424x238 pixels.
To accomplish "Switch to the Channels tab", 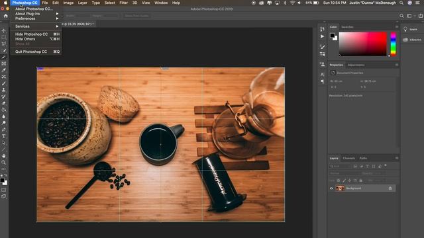I will [349, 158].
